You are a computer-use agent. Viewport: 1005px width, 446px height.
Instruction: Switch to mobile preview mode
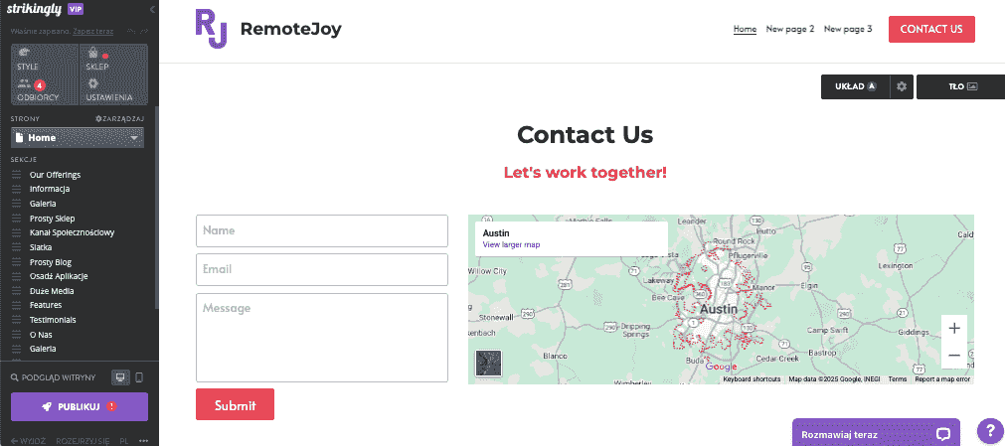pos(139,377)
